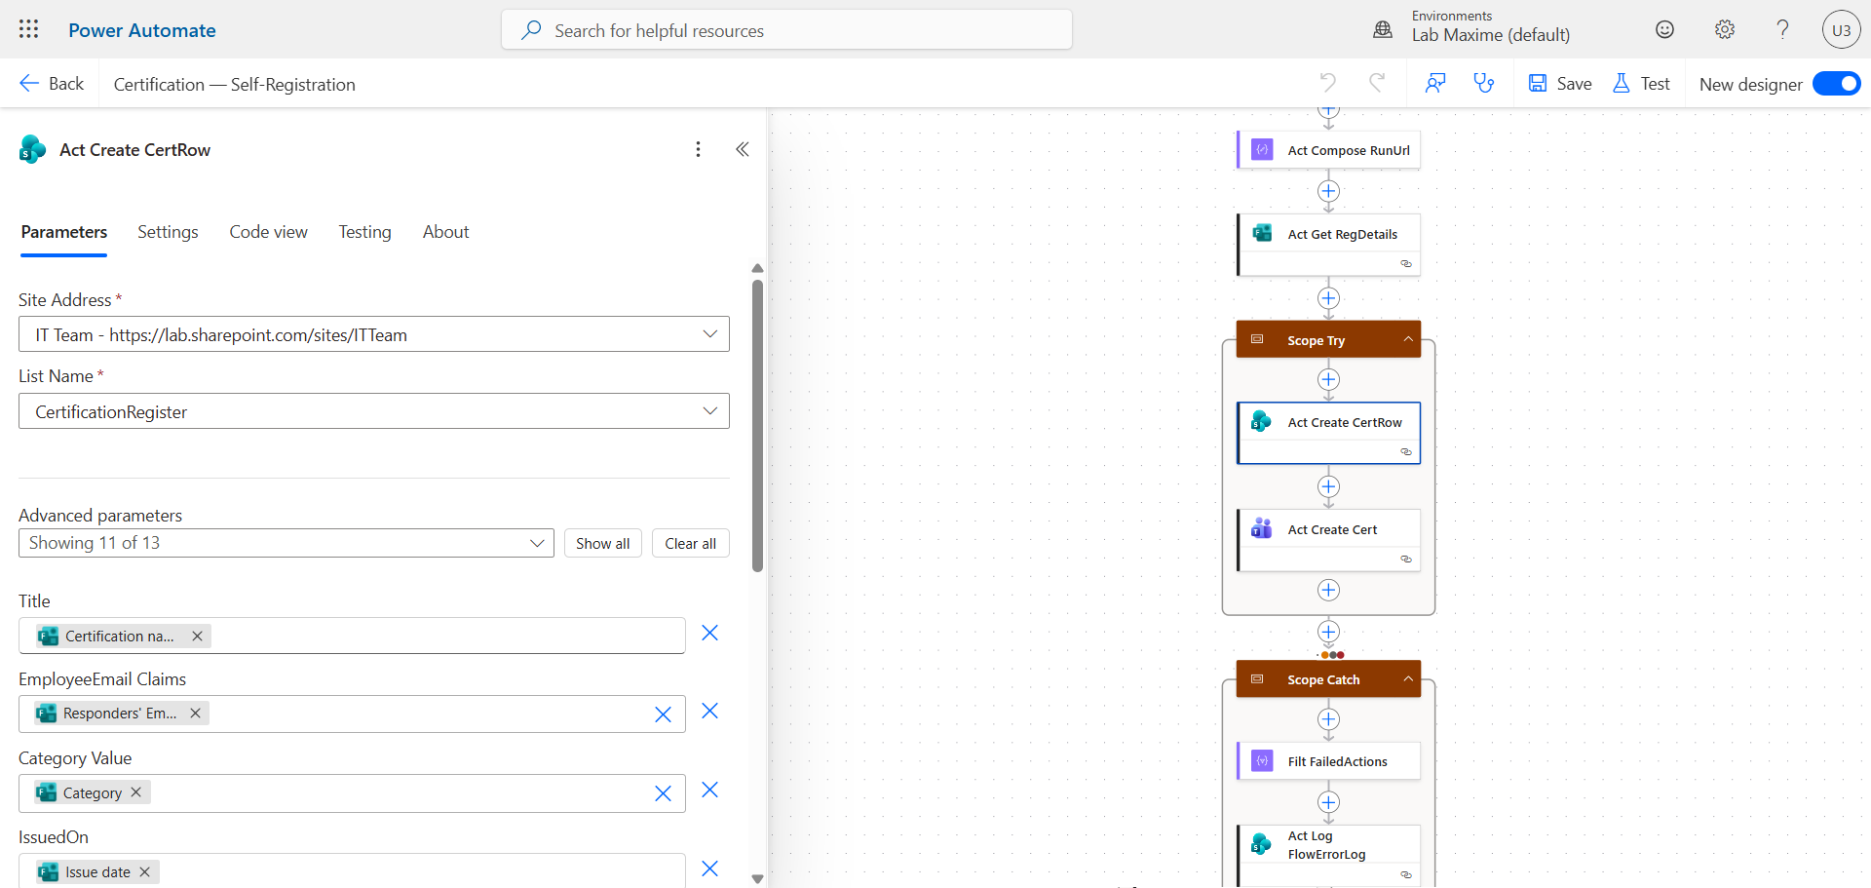Click the scroll down arrow in parameters panel
This screenshot has height=888, width=1871.
coord(757,878)
